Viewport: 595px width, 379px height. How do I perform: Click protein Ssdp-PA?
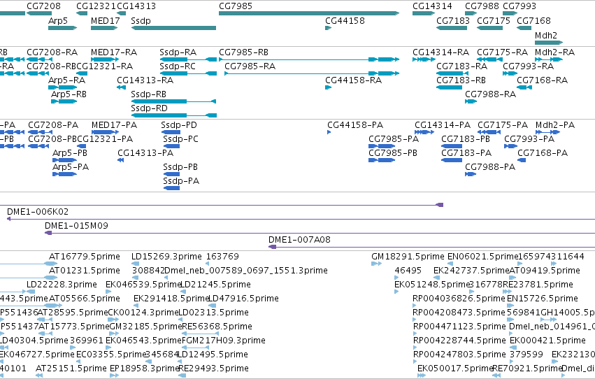point(171,188)
